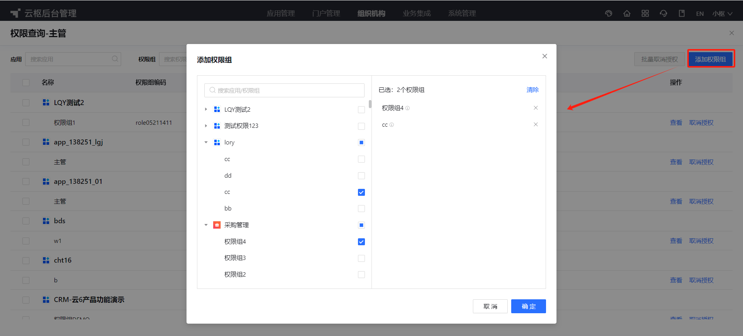Close the 权限查询-主管 panel

pyautogui.click(x=731, y=33)
